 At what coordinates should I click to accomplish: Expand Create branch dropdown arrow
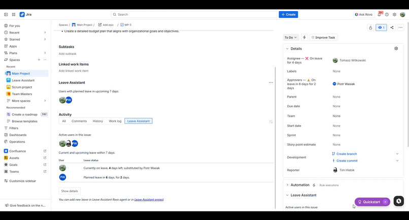click(397, 154)
